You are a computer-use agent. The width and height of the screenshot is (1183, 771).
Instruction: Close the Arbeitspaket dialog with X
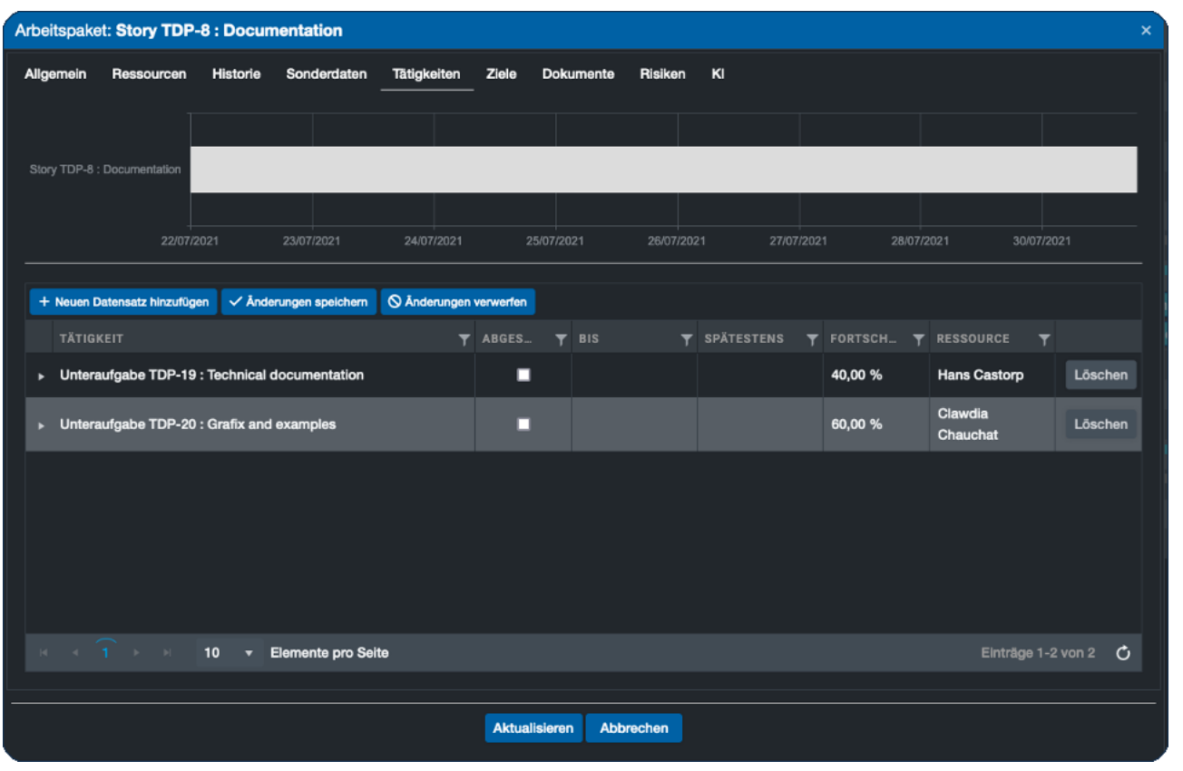pos(1146,31)
